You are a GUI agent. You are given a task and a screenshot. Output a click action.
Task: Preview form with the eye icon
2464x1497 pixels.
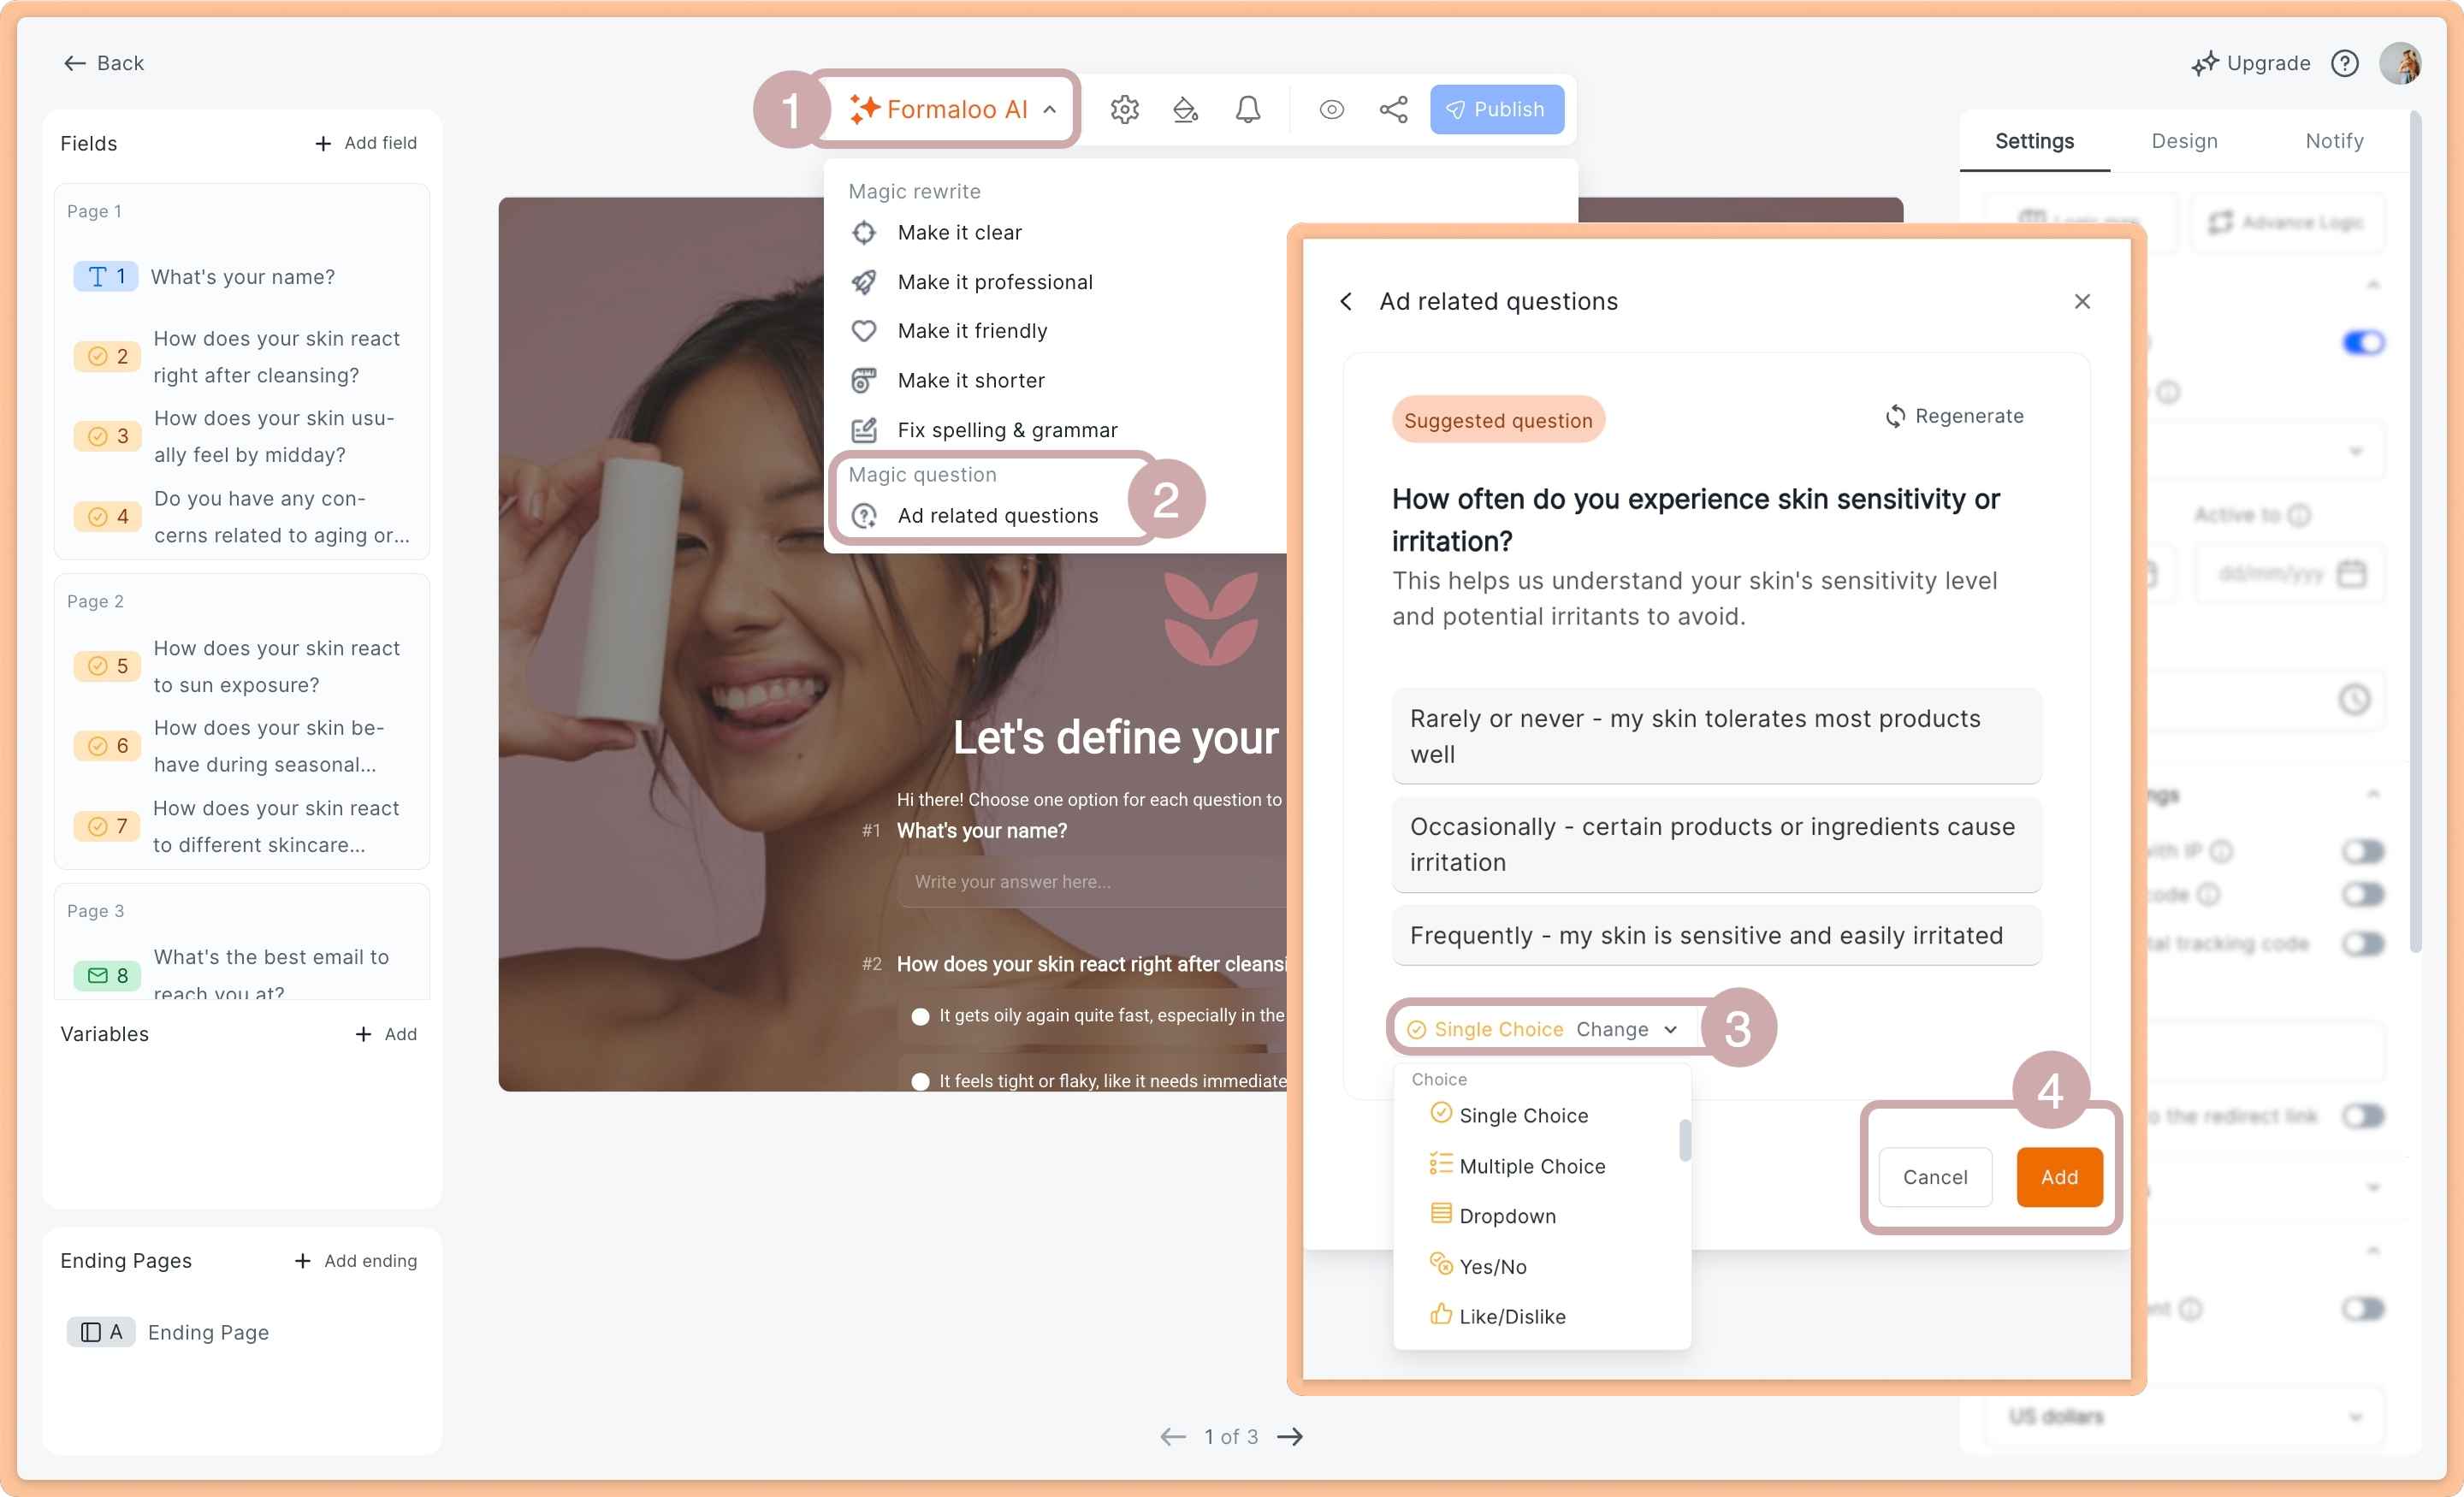(1331, 109)
